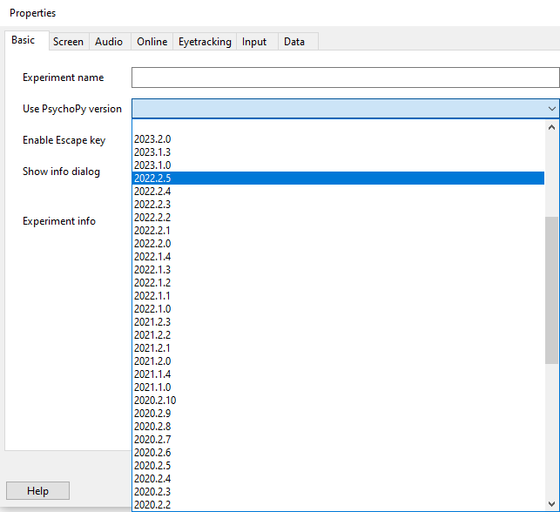Select version 2020.2.10
560x512 pixels.
[338, 401]
